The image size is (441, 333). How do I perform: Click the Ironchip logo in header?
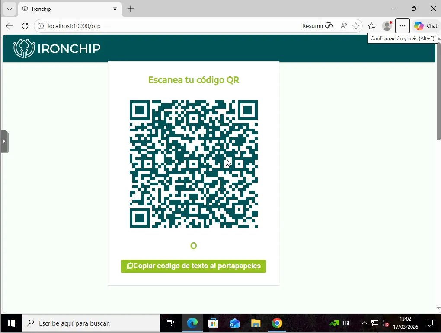click(57, 48)
